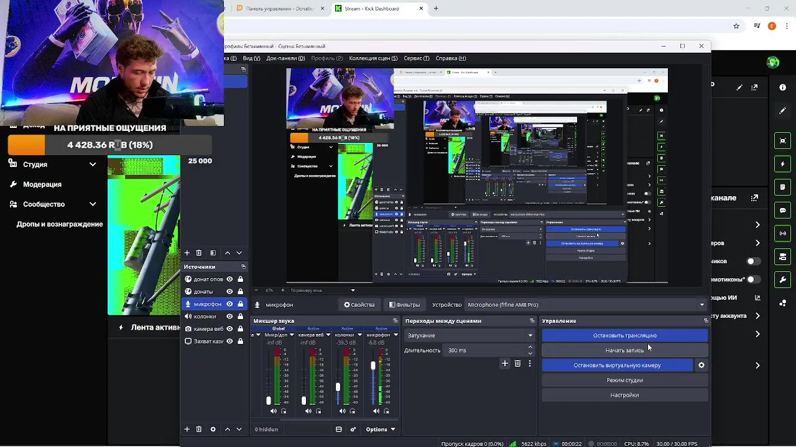Open Настройки in controls panel
Viewport: 796px width, 447px height.
(x=624, y=395)
